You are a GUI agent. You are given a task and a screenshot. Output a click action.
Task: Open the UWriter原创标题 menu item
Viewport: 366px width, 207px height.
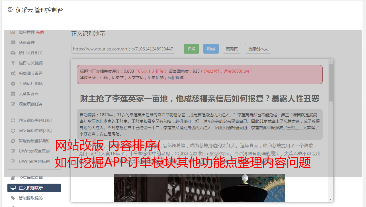coord(34,161)
